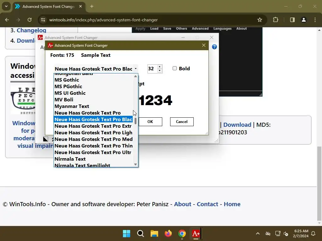Select Neue Haas Grotesk Text Pro Ultr
The height and width of the screenshot is (241, 322).
click(x=93, y=152)
